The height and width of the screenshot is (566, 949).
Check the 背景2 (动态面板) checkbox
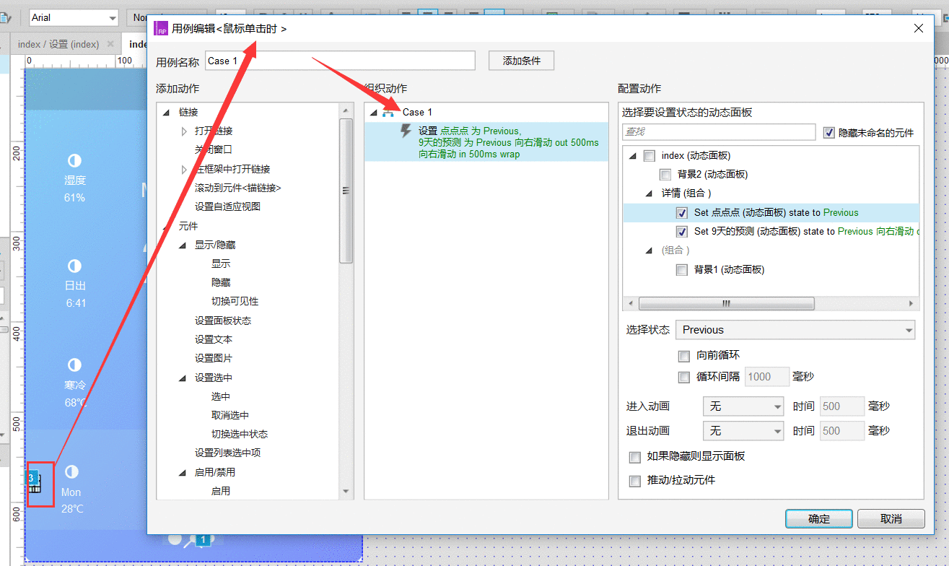point(665,175)
